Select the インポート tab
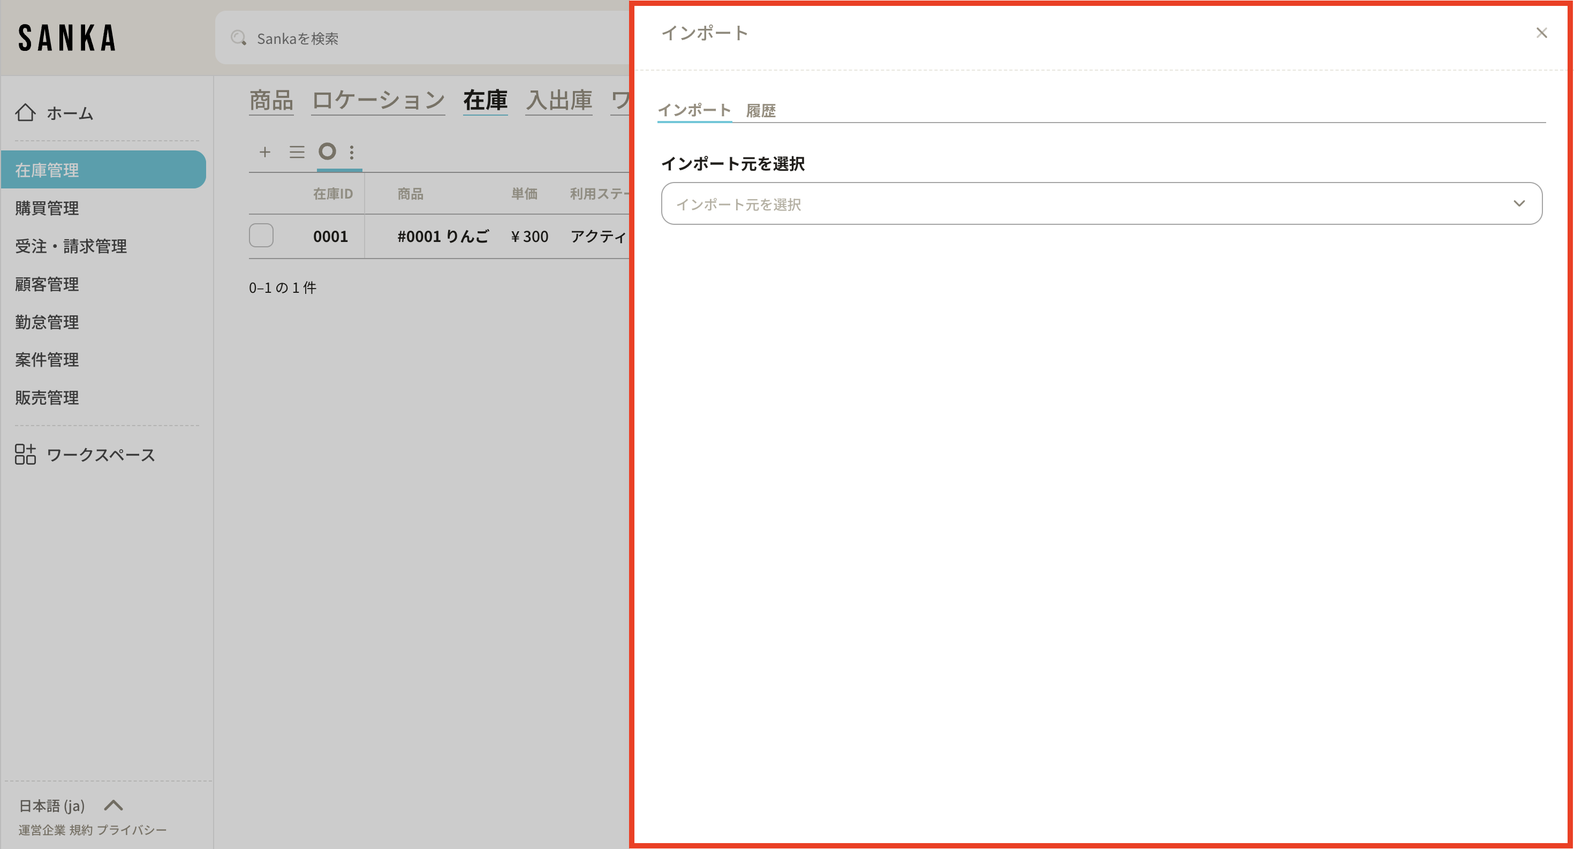This screenshot has width=1574, height=849. point(694,111)
